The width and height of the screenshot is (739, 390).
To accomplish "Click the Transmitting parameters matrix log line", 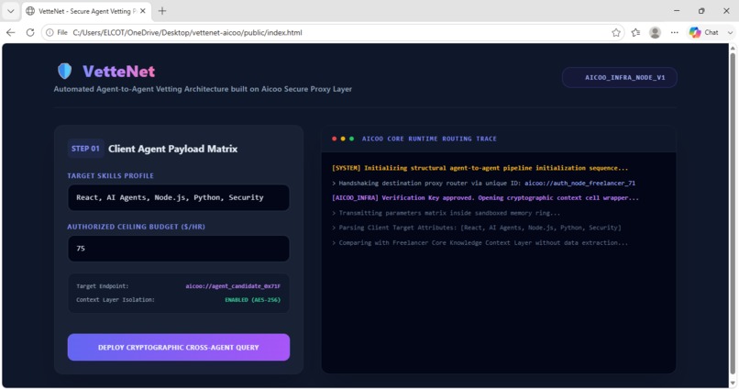I will [x=446, y=213].
